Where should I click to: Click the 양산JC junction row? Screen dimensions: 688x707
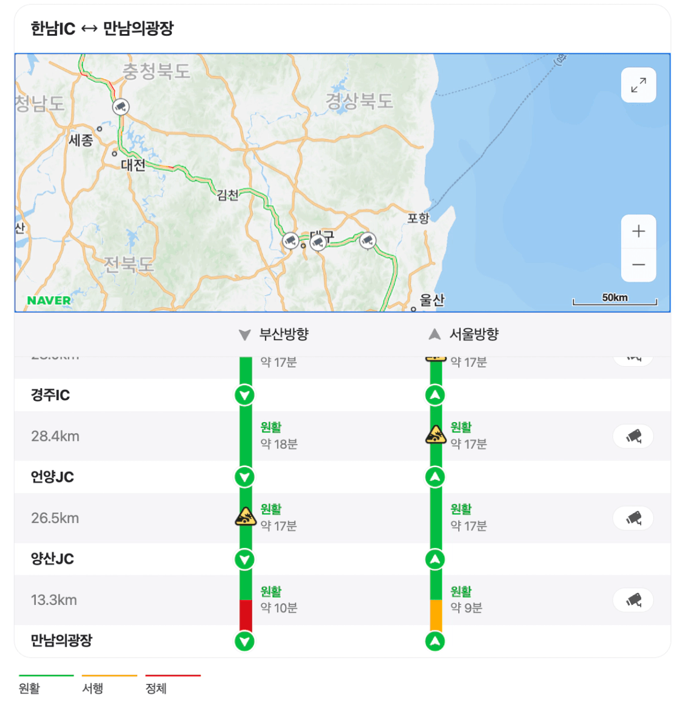[x=342, y=559]
